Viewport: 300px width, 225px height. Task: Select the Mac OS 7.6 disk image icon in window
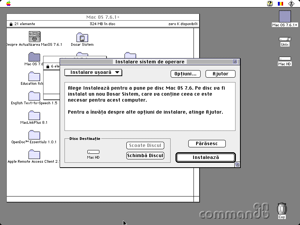tap(34, 57)
